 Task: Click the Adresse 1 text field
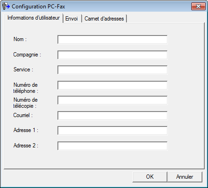point(112,131)
